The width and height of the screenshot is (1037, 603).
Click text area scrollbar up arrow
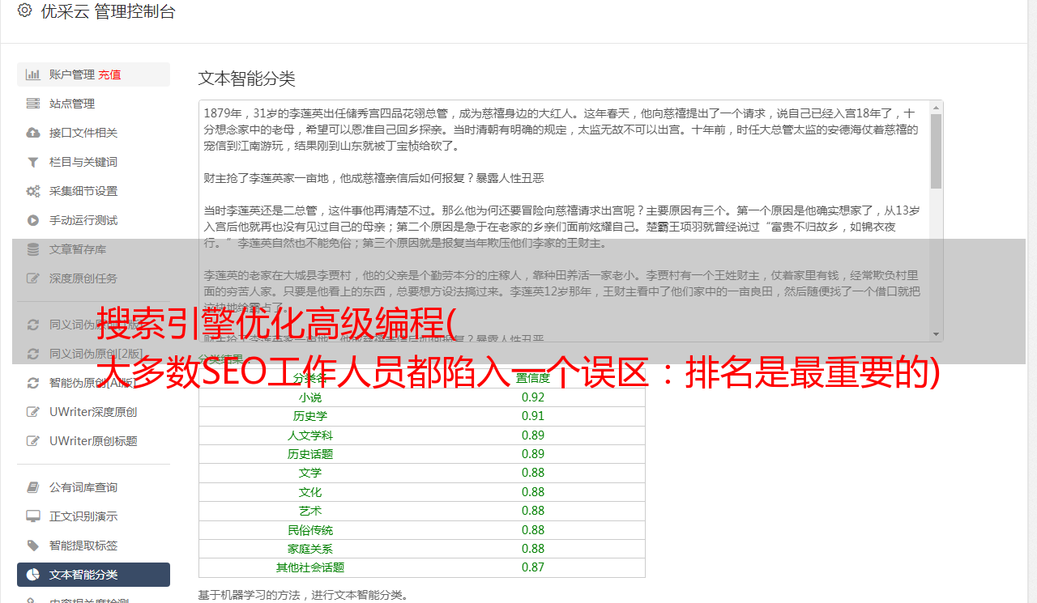936,108
